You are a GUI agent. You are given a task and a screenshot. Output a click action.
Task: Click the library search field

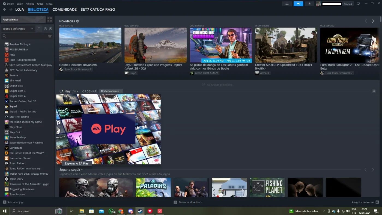coord(24,36)
